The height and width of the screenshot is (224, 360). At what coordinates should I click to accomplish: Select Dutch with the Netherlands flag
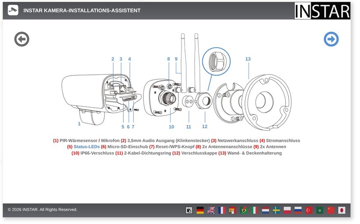coord(266,210)
